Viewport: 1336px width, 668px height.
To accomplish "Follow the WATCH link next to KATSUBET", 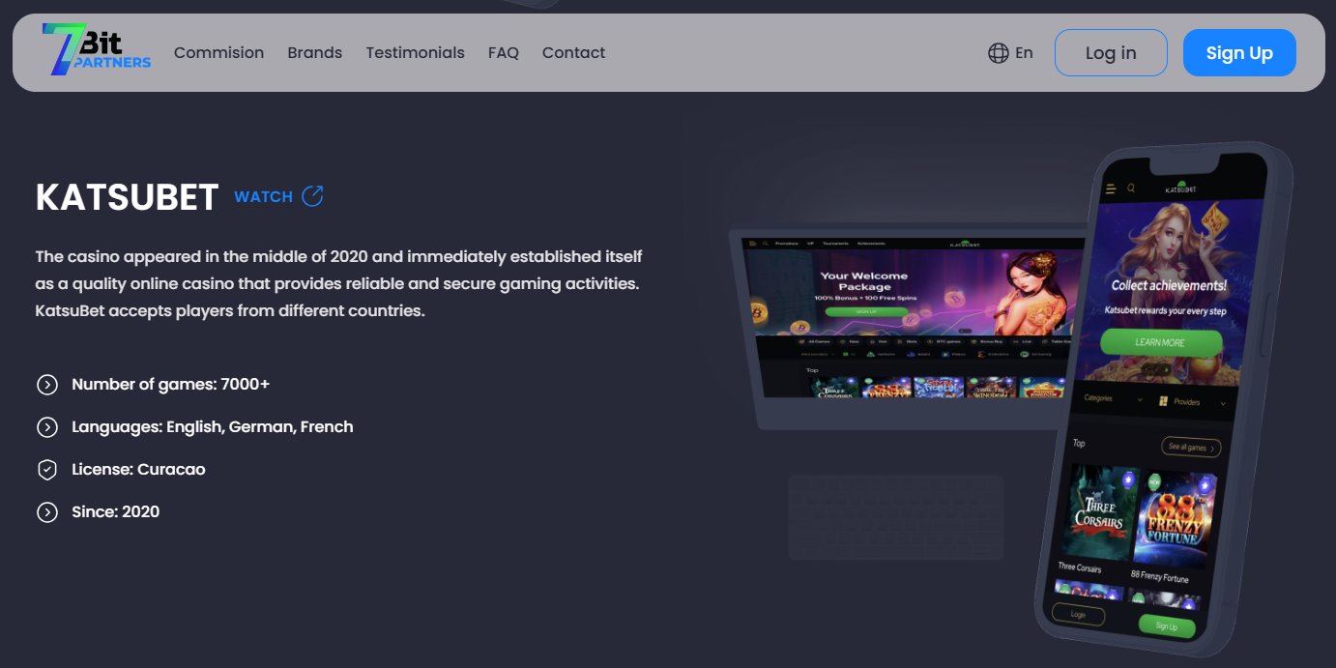I will point(263,196).
